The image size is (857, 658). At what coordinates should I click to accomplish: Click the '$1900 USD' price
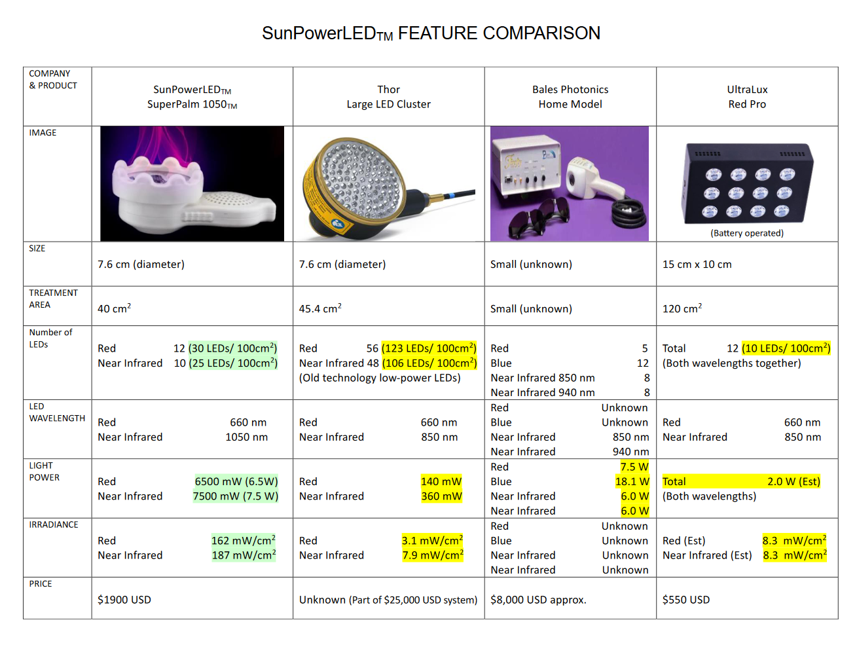pos(124,600)
